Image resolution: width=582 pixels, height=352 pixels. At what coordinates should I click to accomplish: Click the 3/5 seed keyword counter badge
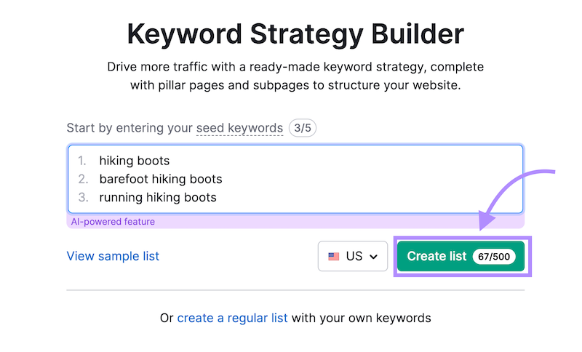[x=302, y=128]
